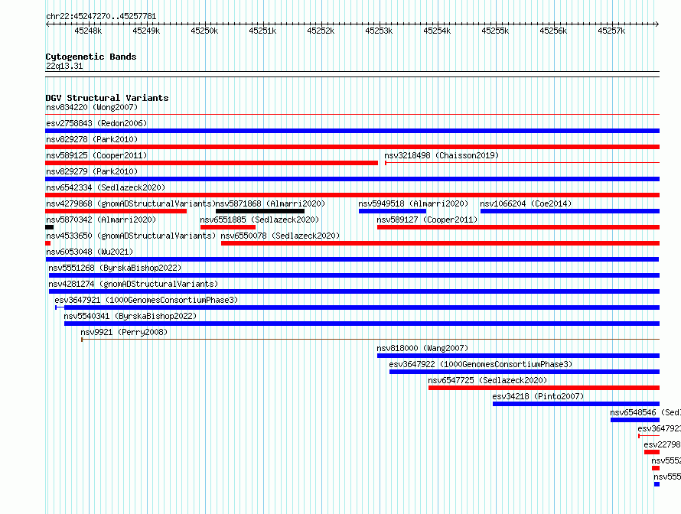
Task: Select nsv6547725 (Sedlazeck2020) red bar
Action: [x=544, y=388]
